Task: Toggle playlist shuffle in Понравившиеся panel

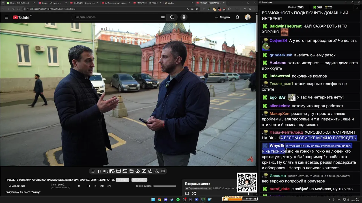Action: coord(194,193)
